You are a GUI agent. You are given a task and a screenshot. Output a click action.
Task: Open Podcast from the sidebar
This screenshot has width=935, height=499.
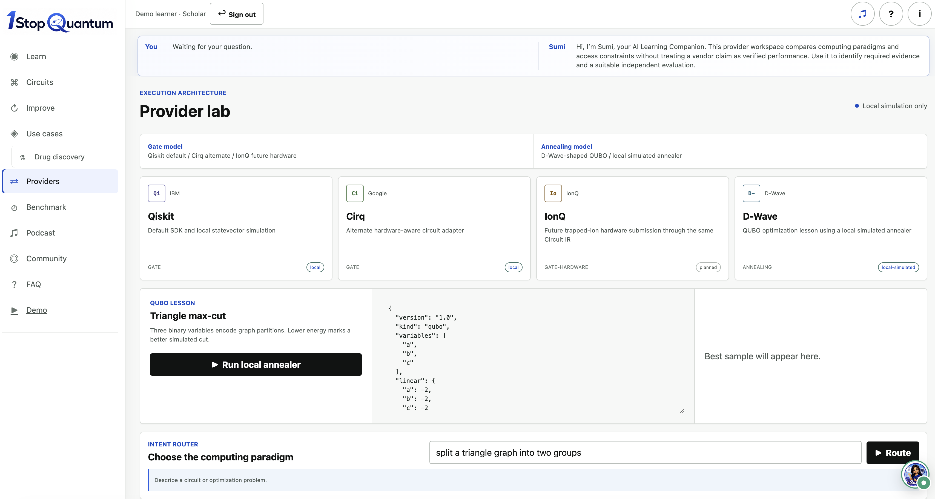[60, 233]
